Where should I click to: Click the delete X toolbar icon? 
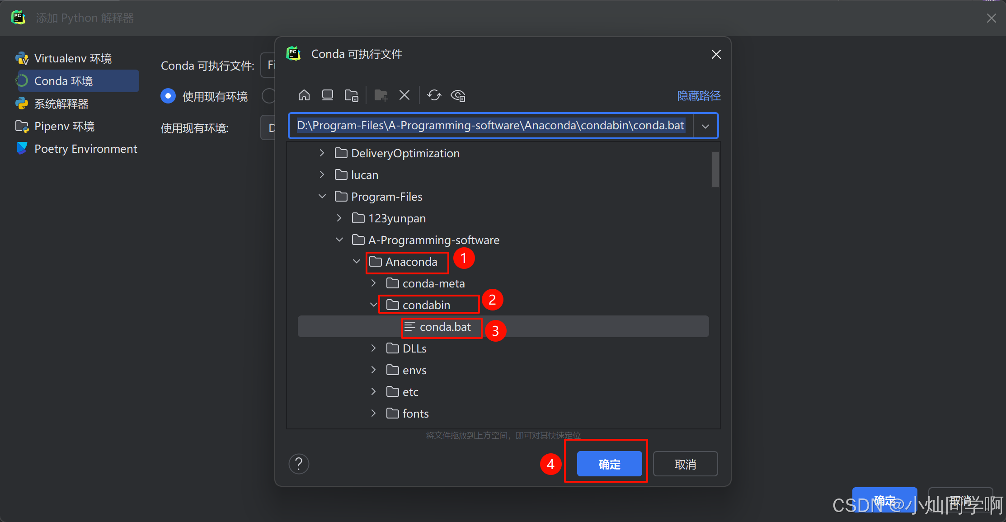click(x=404, y=95)
